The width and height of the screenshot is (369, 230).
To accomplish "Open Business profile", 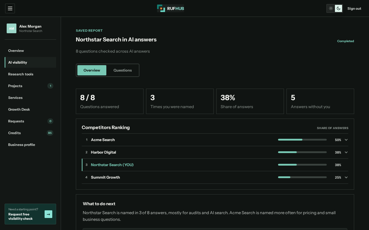I will pos(30,145).
